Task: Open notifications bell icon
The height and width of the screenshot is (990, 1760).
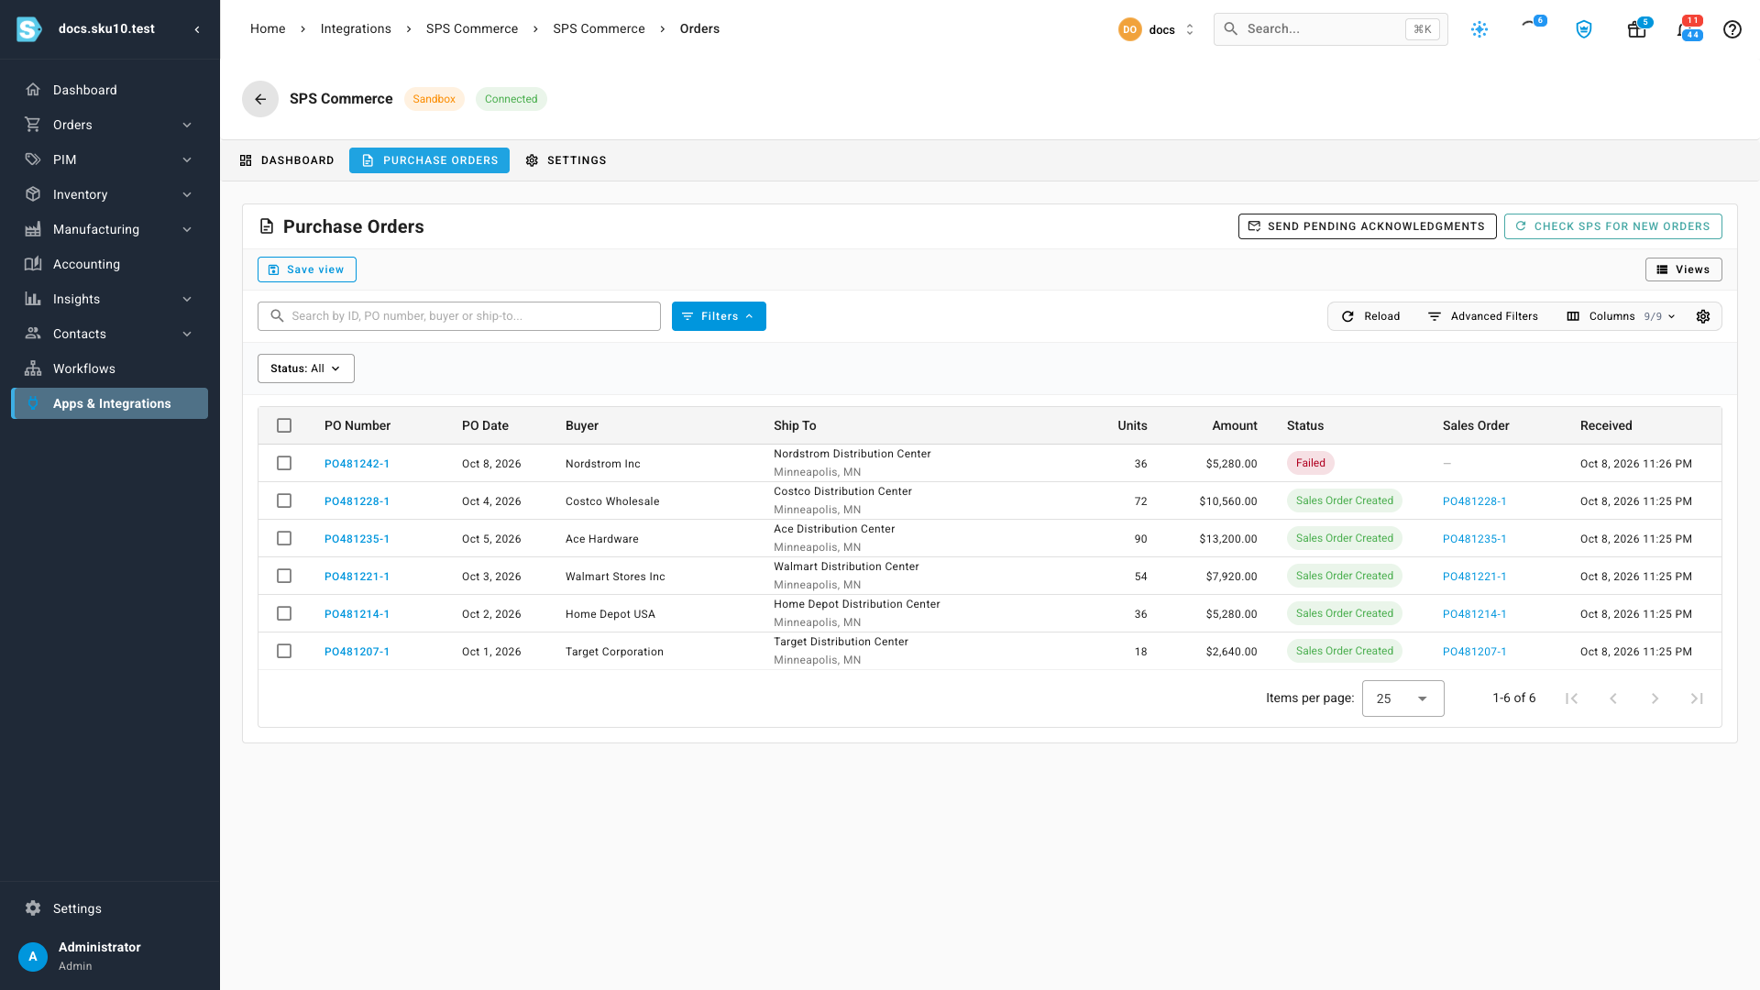Action: point(1687,29)
